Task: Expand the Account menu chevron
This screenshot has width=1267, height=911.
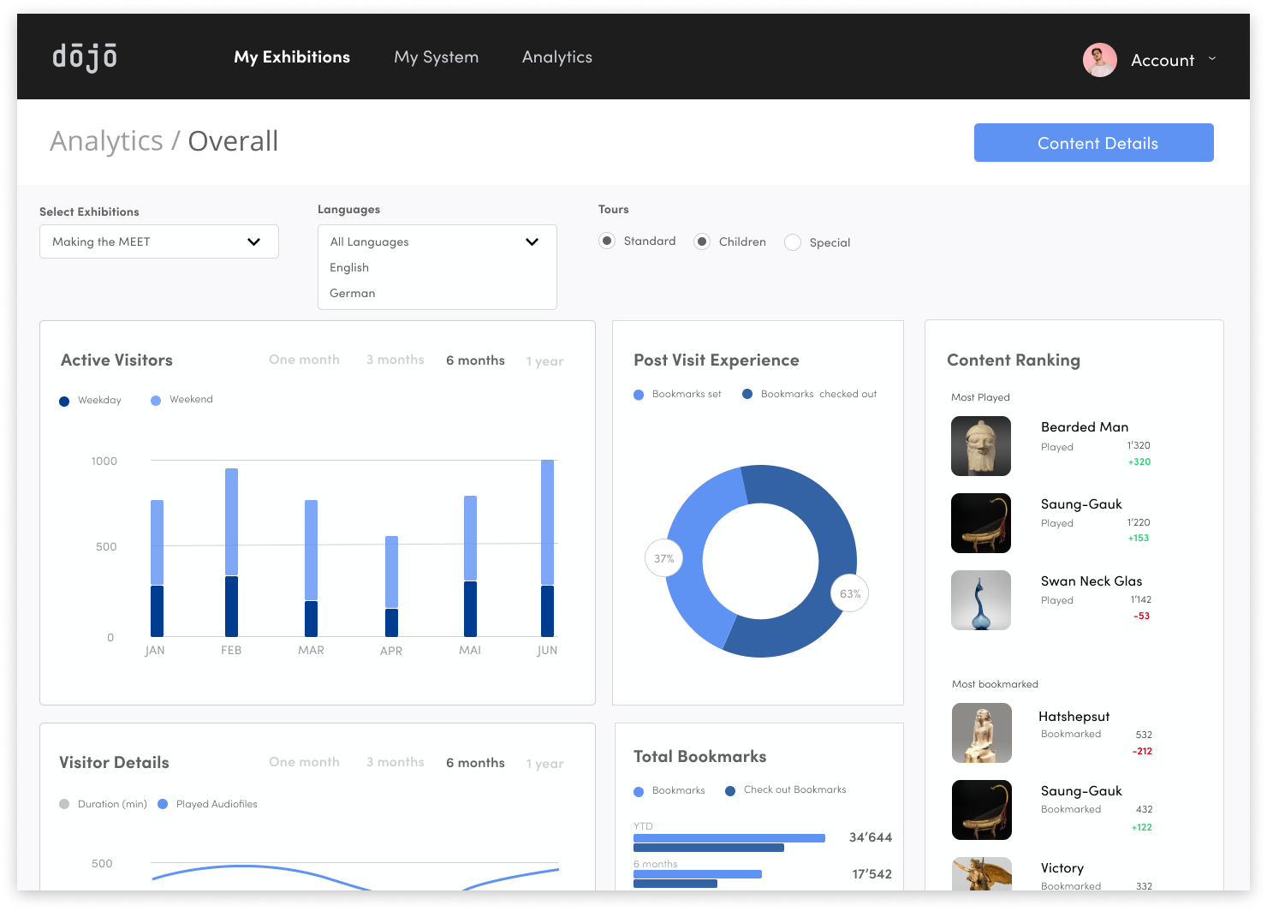Action: tap(1212, 59)
